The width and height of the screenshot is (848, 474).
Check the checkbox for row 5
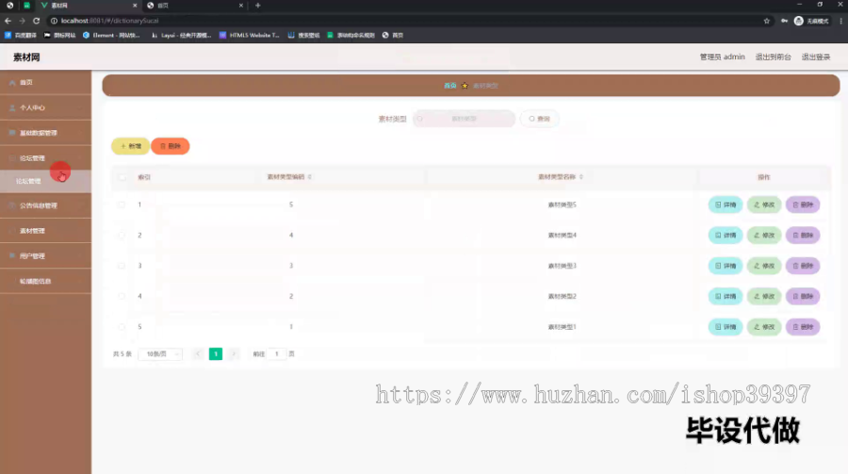coord(122,327)
